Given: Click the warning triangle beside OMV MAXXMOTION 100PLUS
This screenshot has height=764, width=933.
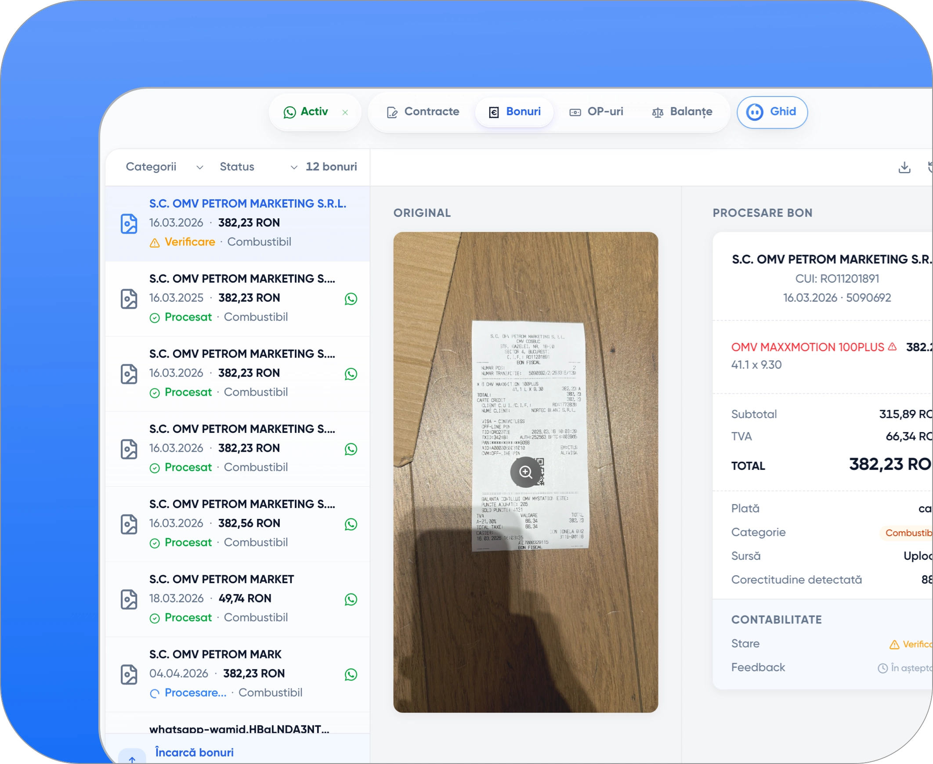Looking at the screenshot, I should click(x=893, y=347).
